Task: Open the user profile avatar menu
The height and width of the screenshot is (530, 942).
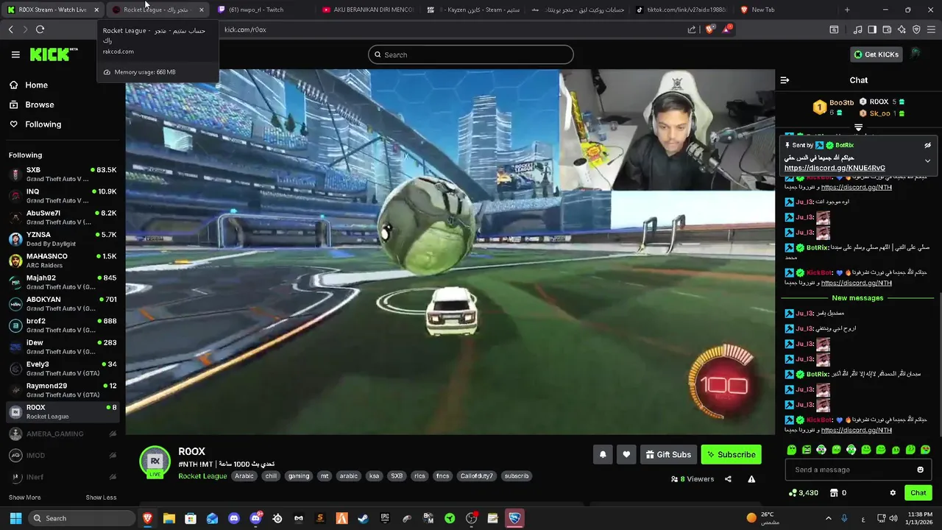Action: click(x=916, y=54)
